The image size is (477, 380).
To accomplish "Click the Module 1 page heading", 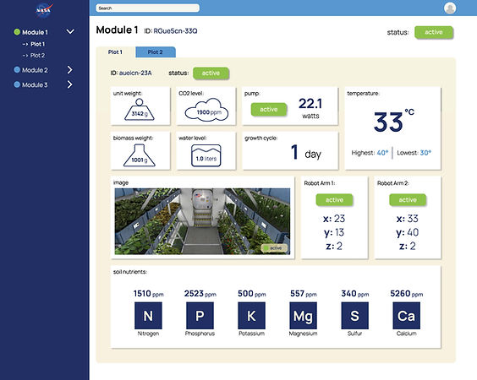I will pos(117,30).
